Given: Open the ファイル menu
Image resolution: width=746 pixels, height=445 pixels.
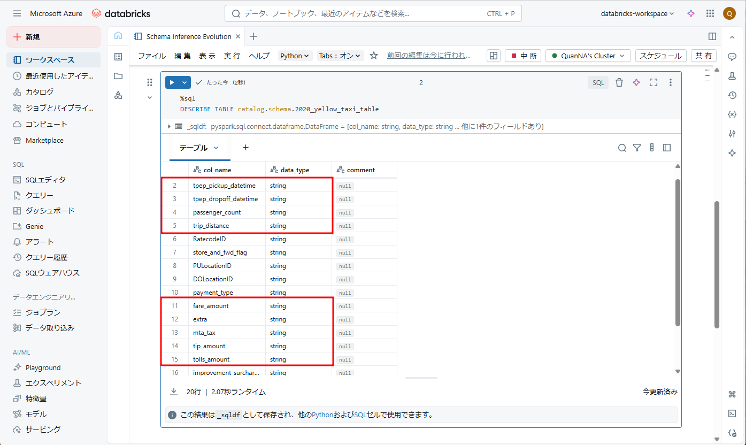Looking at the screenshot, I should pos(152,56).
